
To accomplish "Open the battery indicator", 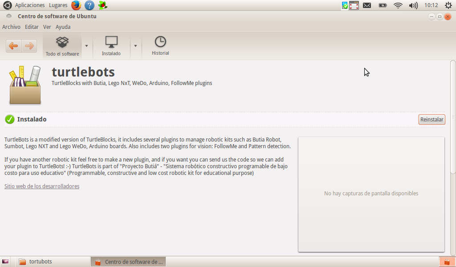I will (383, 5).
